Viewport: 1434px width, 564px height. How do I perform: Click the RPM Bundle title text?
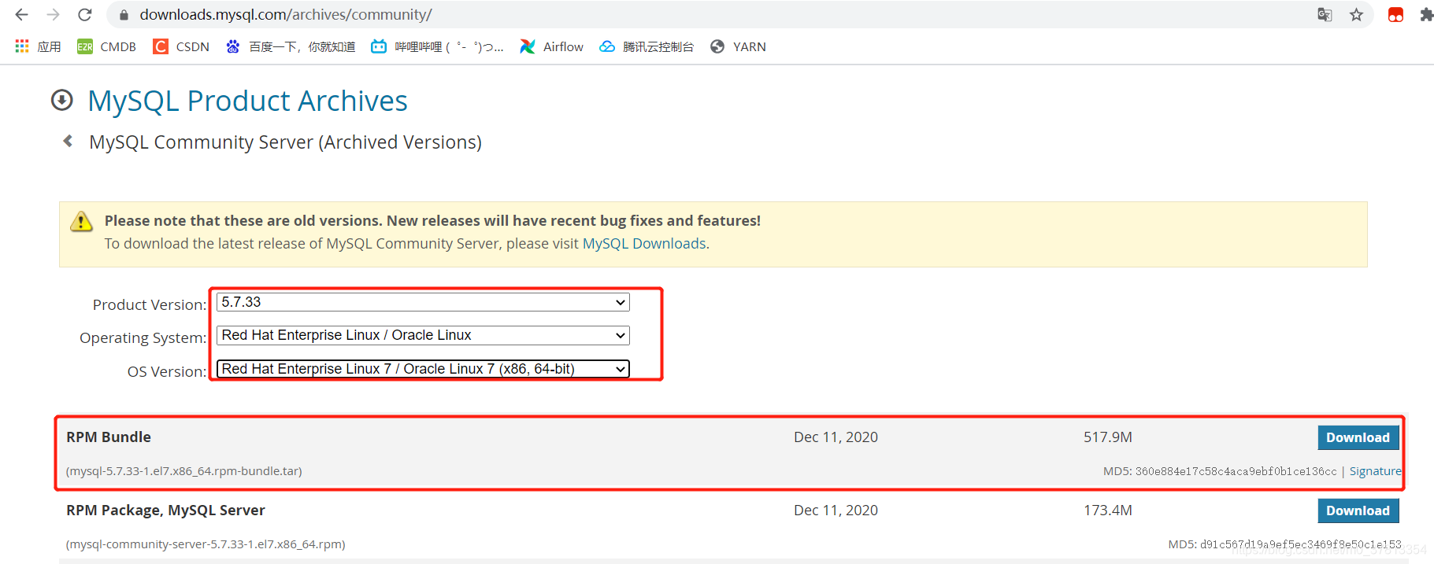109,437
